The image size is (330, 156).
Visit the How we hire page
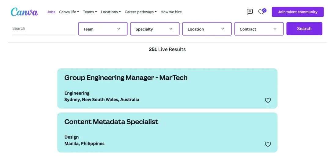pos(171,12)
